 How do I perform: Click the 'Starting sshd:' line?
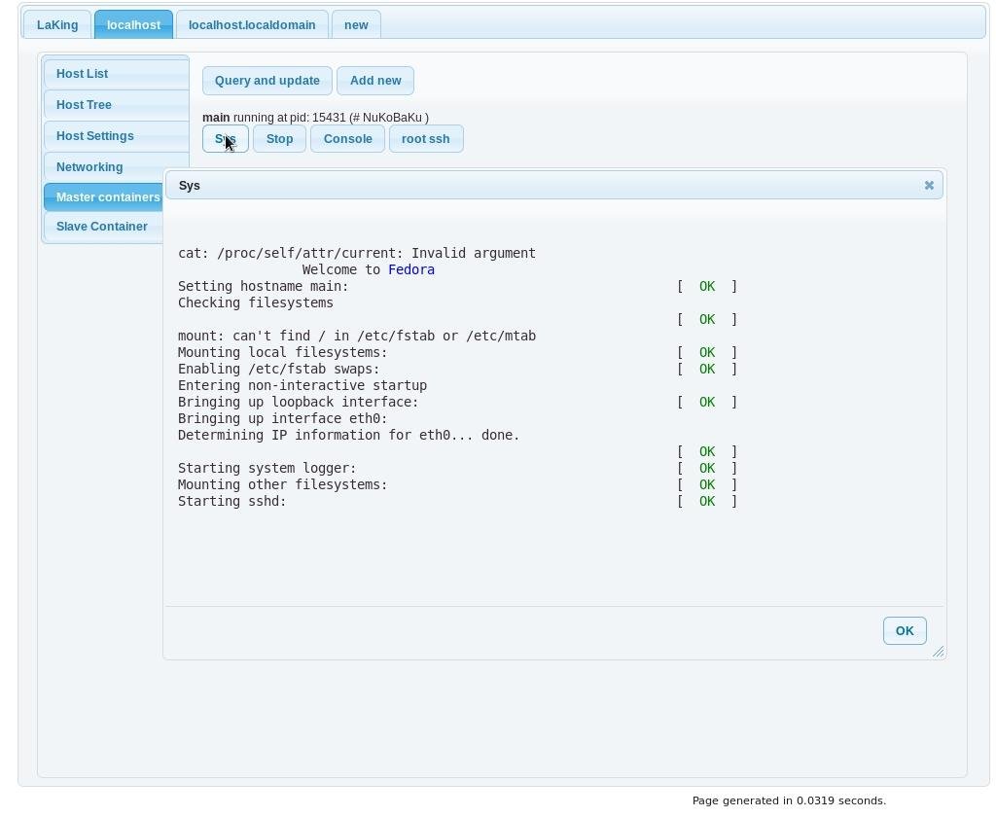pyautogui.click(x=232, y=501)
